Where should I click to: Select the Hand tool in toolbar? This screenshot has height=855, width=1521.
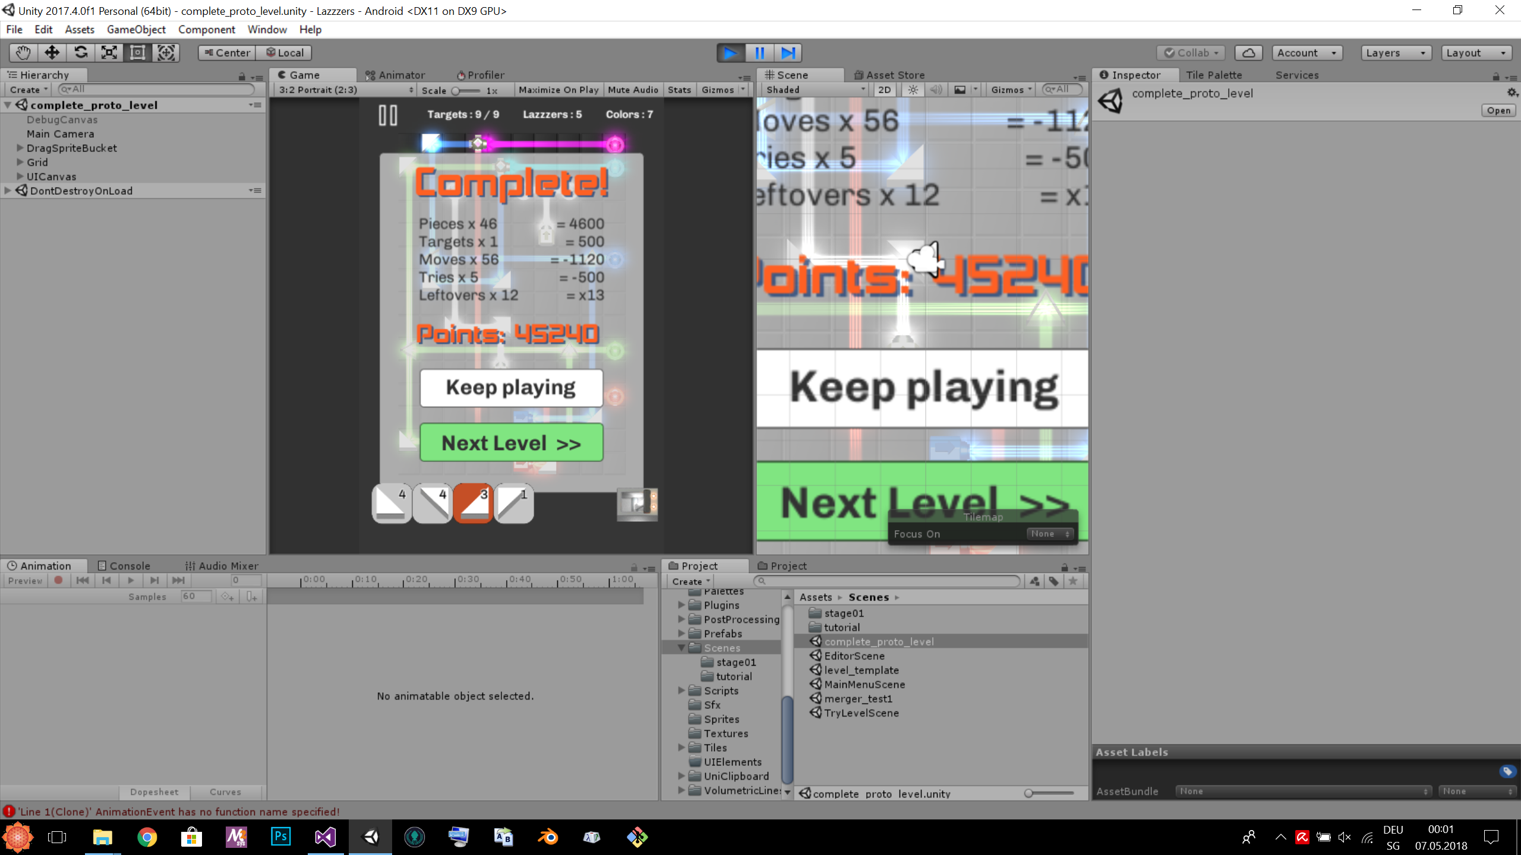click(x=23, y=53)
